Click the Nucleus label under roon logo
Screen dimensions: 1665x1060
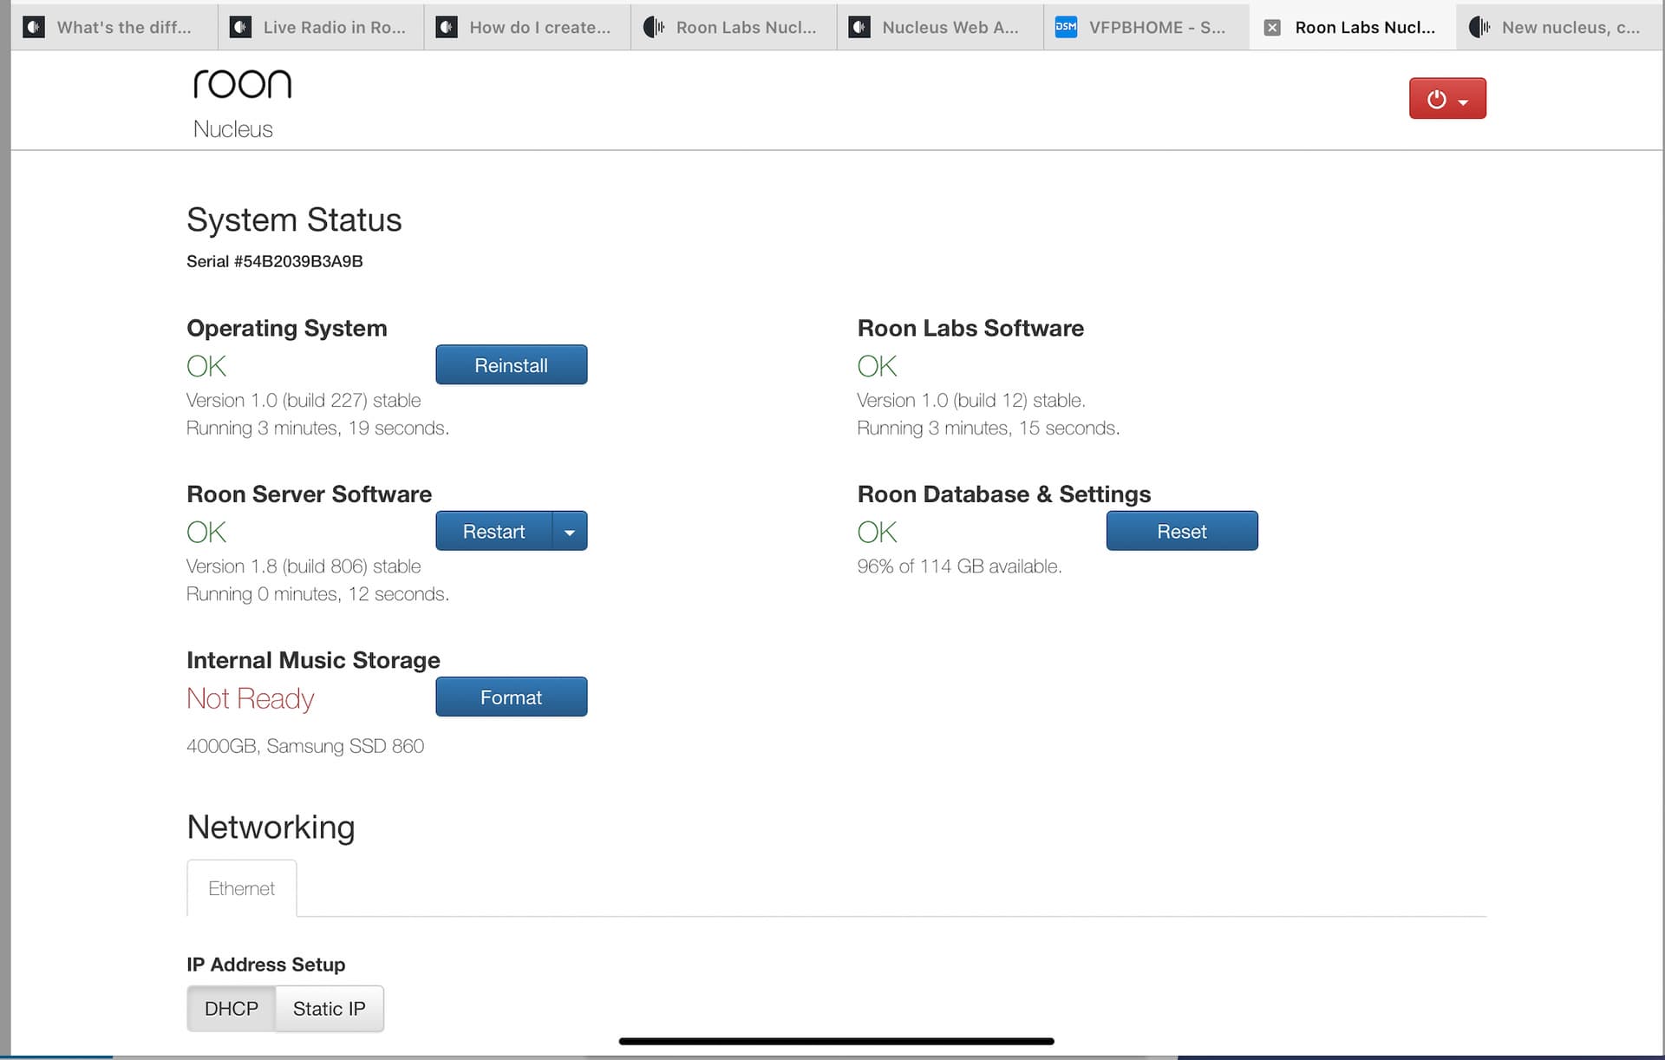232,129
